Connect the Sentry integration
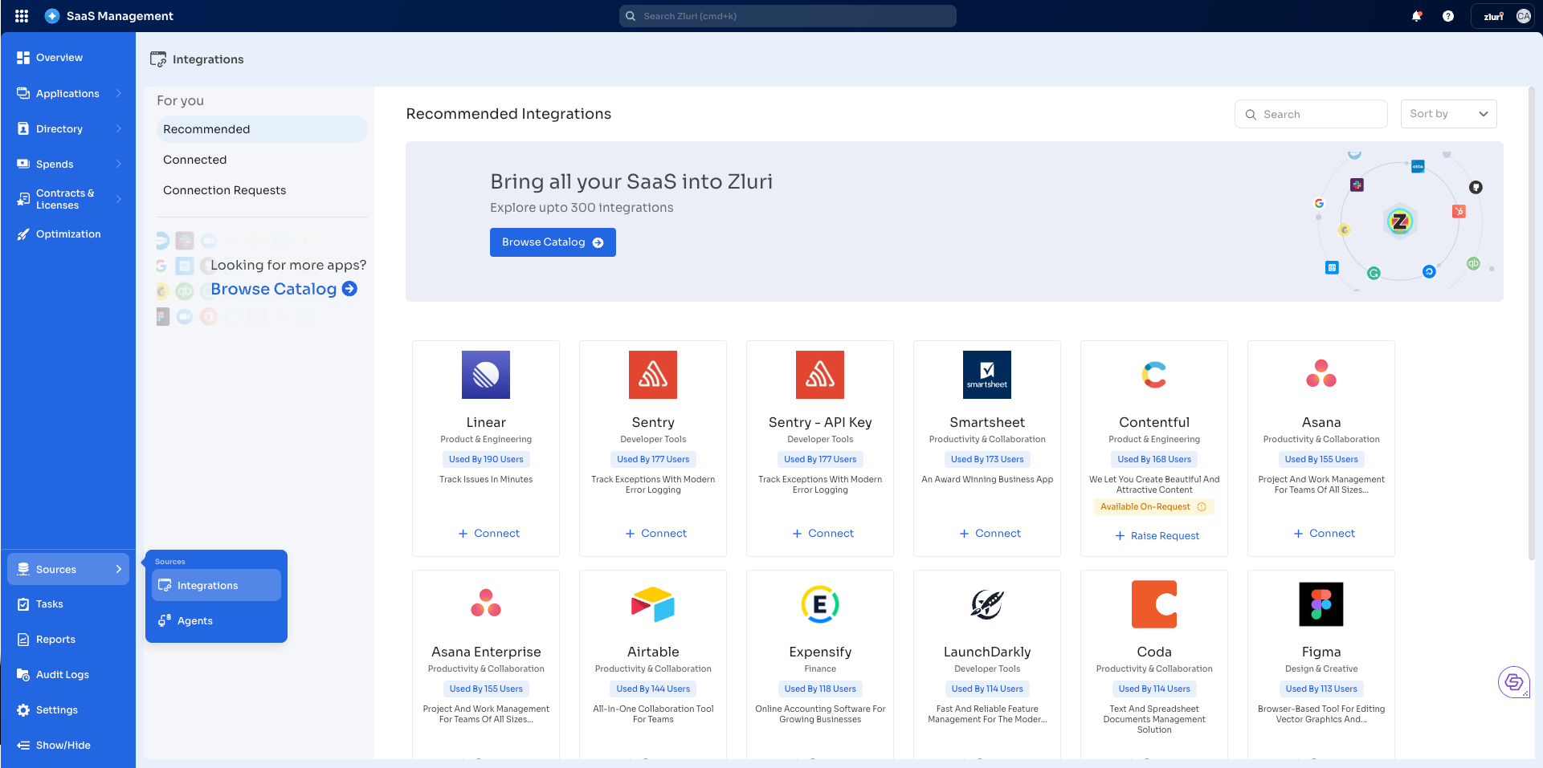The width and height of the screenshot is (1543, 768). (x=655, y=534)
